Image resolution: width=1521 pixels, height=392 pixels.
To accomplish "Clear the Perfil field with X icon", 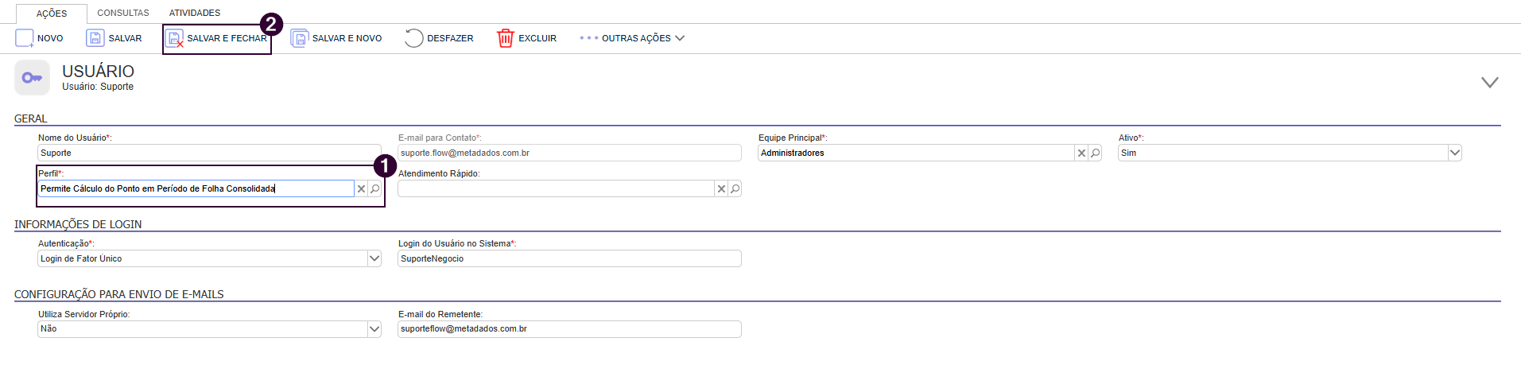I will click(361, 188).
